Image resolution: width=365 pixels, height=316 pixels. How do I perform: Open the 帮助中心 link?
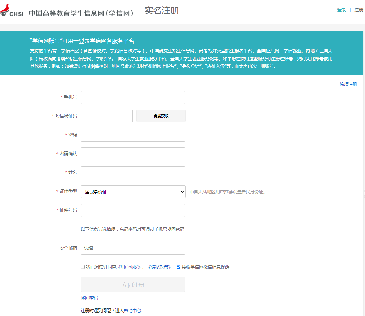tap(132, 311)
